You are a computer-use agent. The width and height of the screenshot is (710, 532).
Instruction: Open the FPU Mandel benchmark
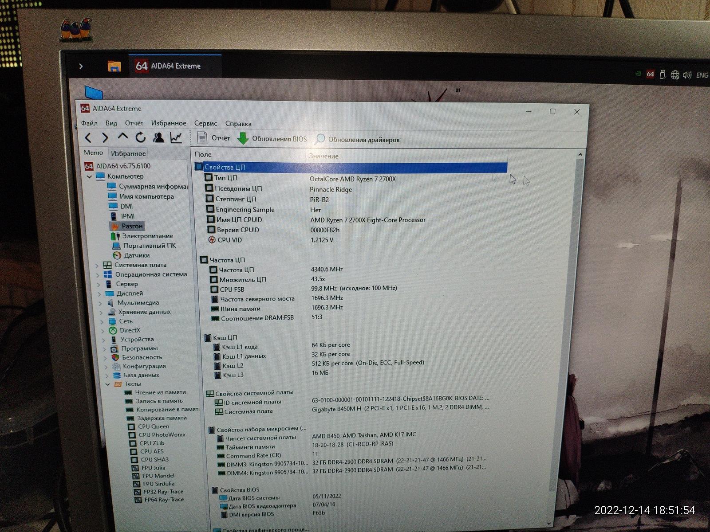click(154, 476)
